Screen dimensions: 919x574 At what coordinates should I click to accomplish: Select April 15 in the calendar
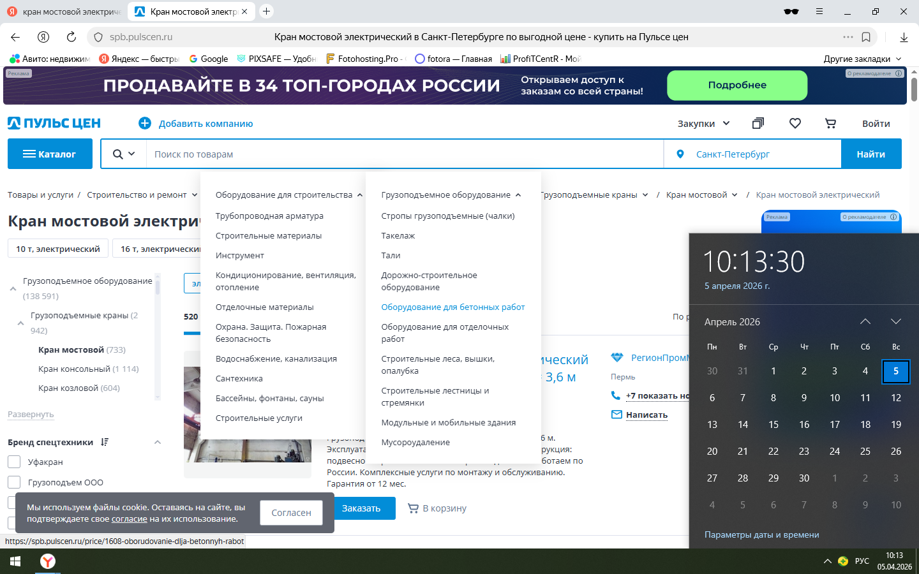click(x=773, y=424)
